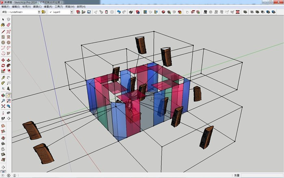Undo the last action with blue arrow
284x178 pixels.
pyautogui.click(x=118, y=12)
